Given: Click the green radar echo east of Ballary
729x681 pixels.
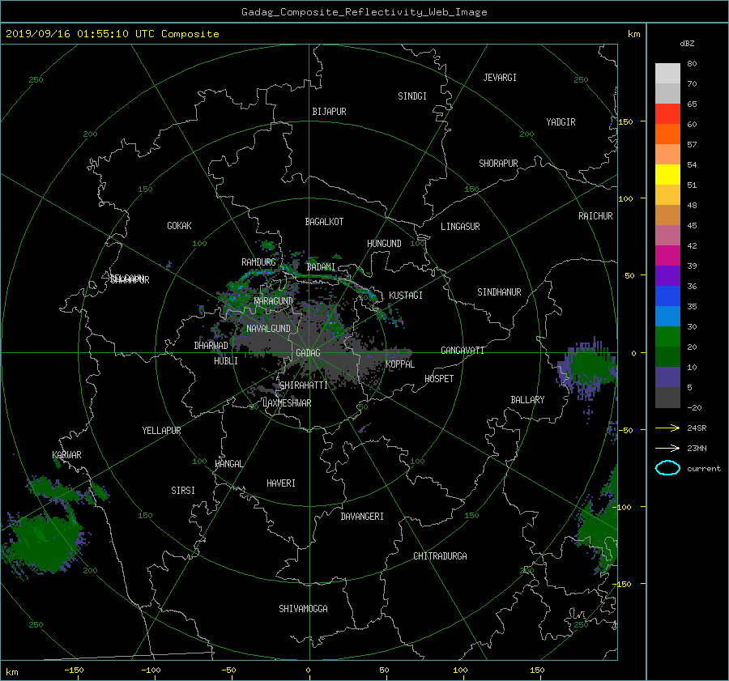Looking at the screenshot, I should pyautogui.click(x=588, y=368).
